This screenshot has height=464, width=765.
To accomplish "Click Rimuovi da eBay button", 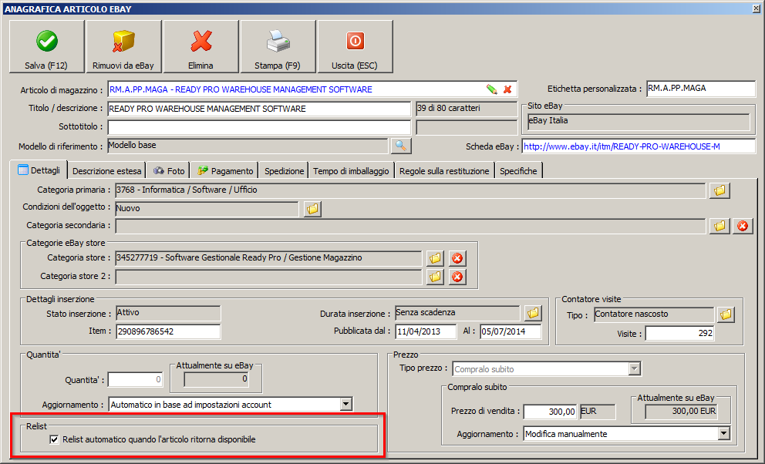I will click(x=123, y=47).
